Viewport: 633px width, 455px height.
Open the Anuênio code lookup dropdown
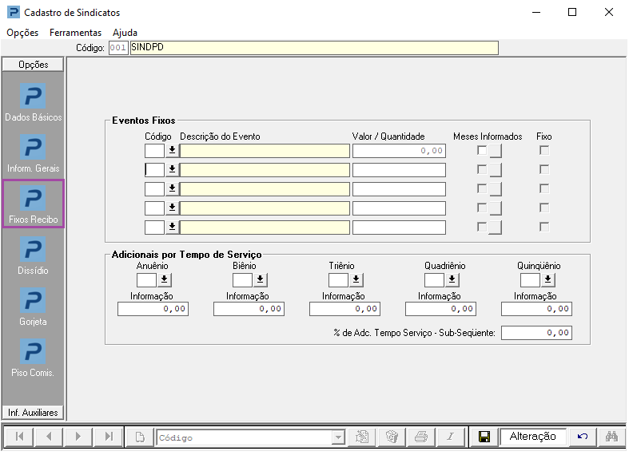pyautogui.click(x=165, y=279)
